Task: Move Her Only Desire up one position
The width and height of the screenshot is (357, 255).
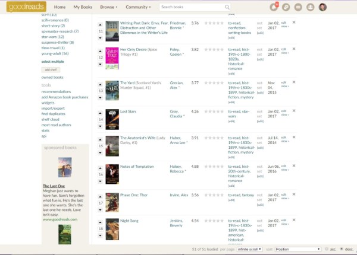Action: click(100, 51)
